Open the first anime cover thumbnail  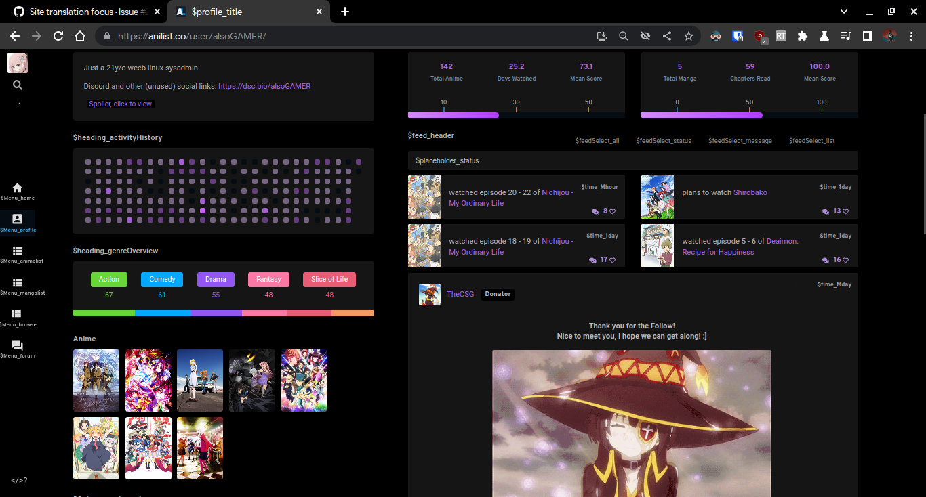(96, 380)
